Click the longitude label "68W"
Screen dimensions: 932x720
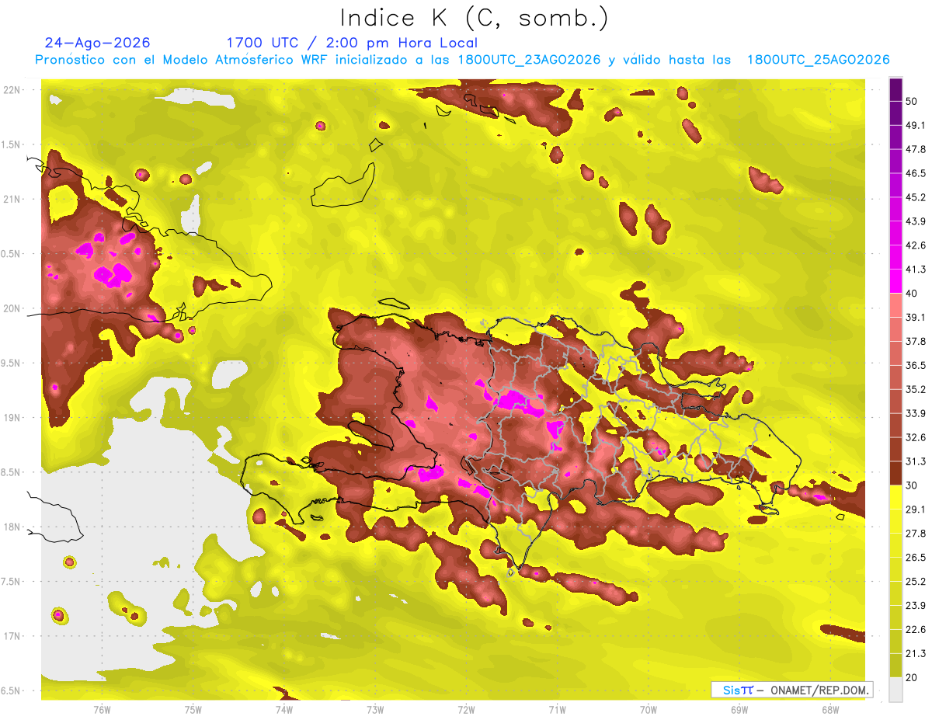[830, 709]
